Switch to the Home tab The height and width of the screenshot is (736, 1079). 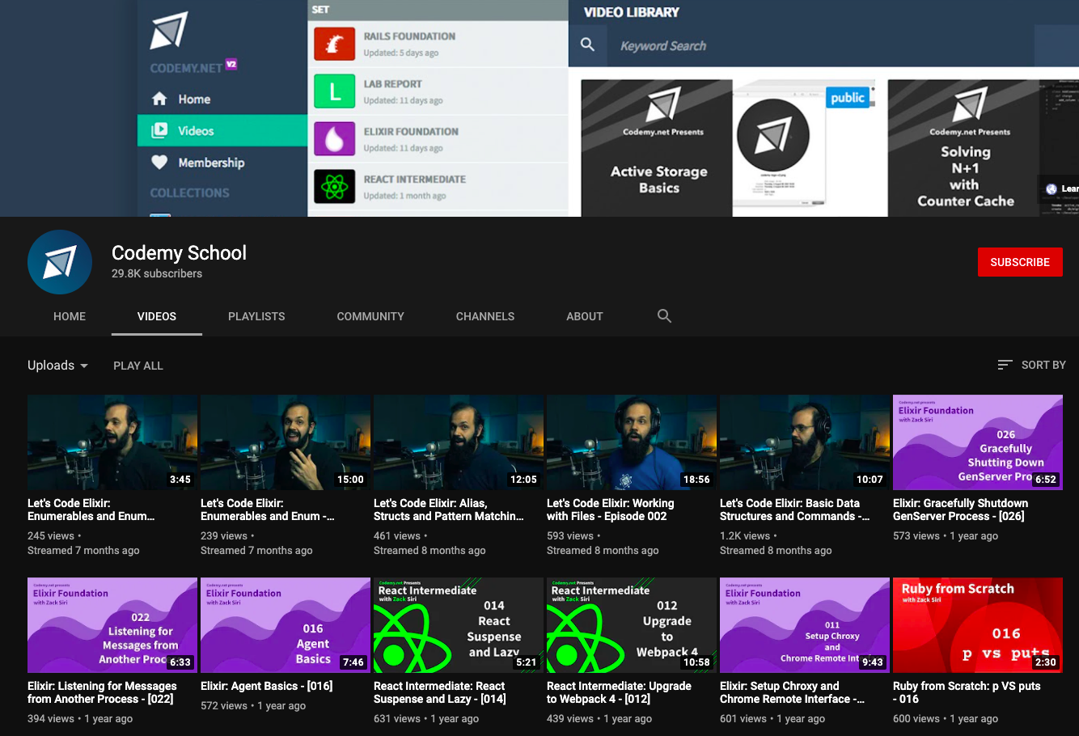[70, 316]
